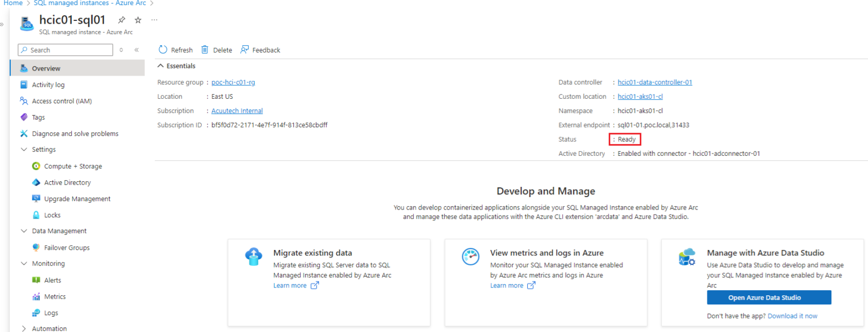The height and width of the screenshot is (332, 868).
Task: Click the Refresh toolbar icon
Action: (x=163, y=50)
